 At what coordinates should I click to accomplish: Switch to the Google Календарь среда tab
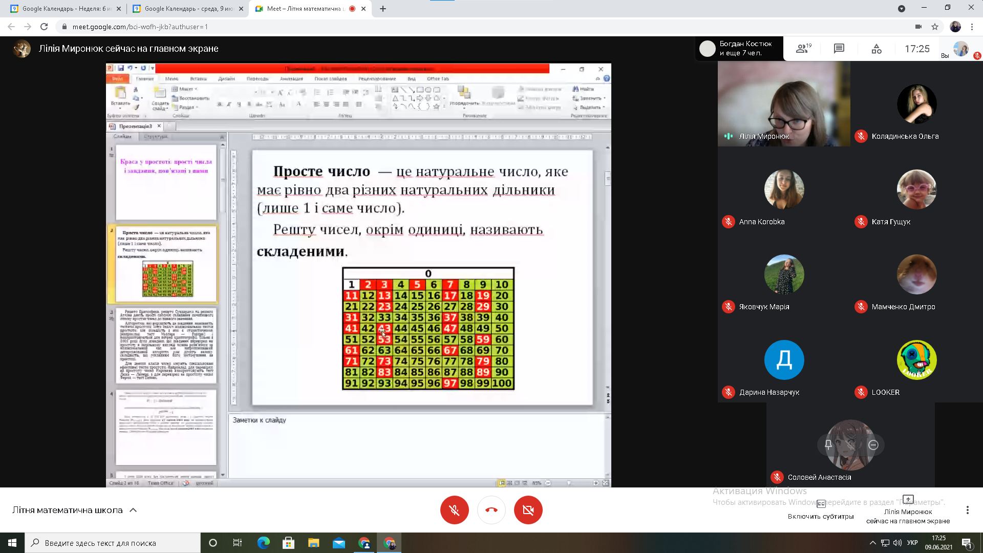pos(187,9)
